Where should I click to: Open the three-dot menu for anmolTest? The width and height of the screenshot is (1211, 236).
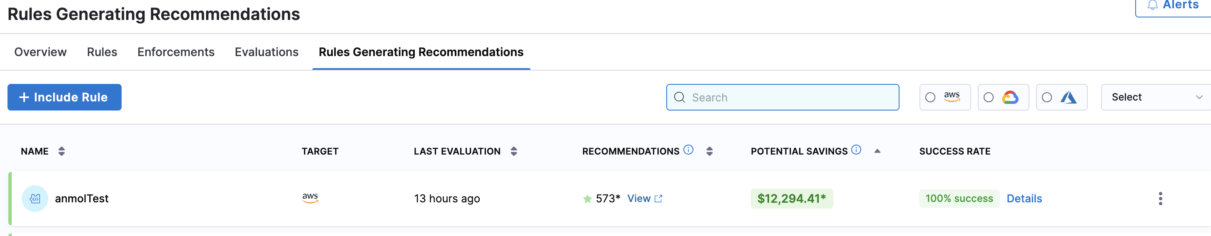1160,199
